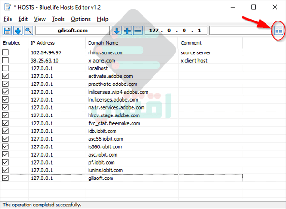Uncheck the idb.iobit.com entry
Screen dimensions: 286x209
click(x=5, y=131)
